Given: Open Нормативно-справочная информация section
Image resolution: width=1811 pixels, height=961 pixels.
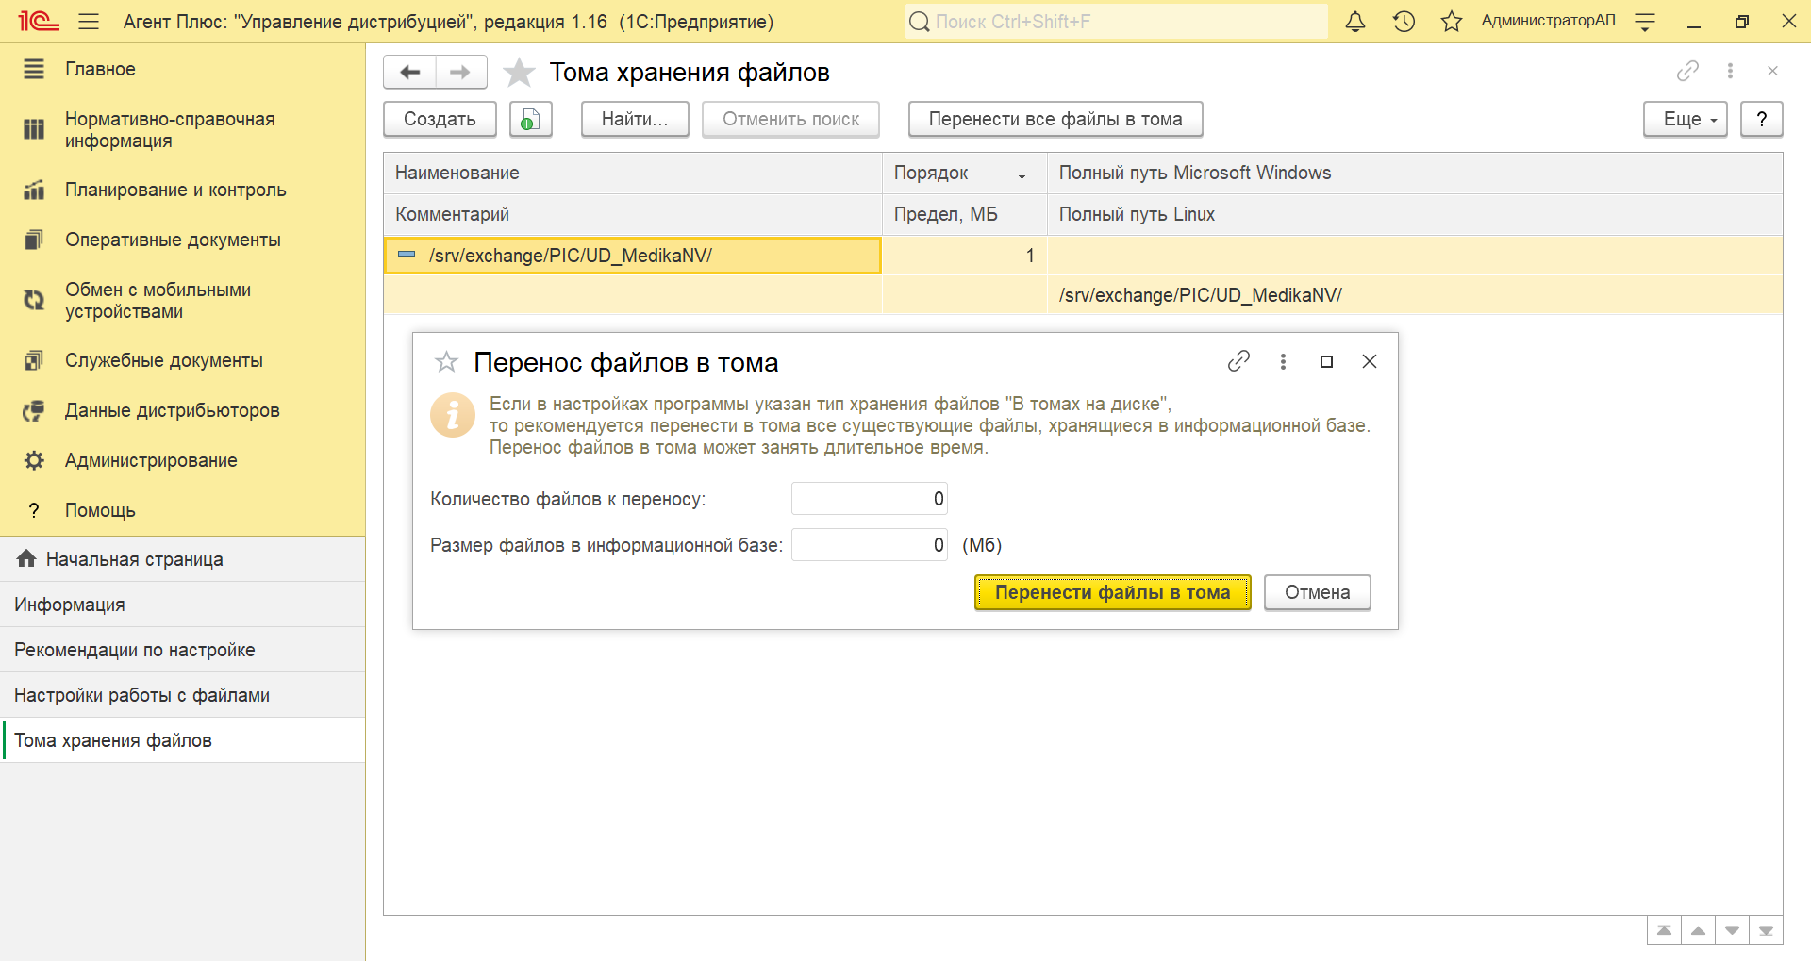Looking at the screenshot, I should (182, 130).
